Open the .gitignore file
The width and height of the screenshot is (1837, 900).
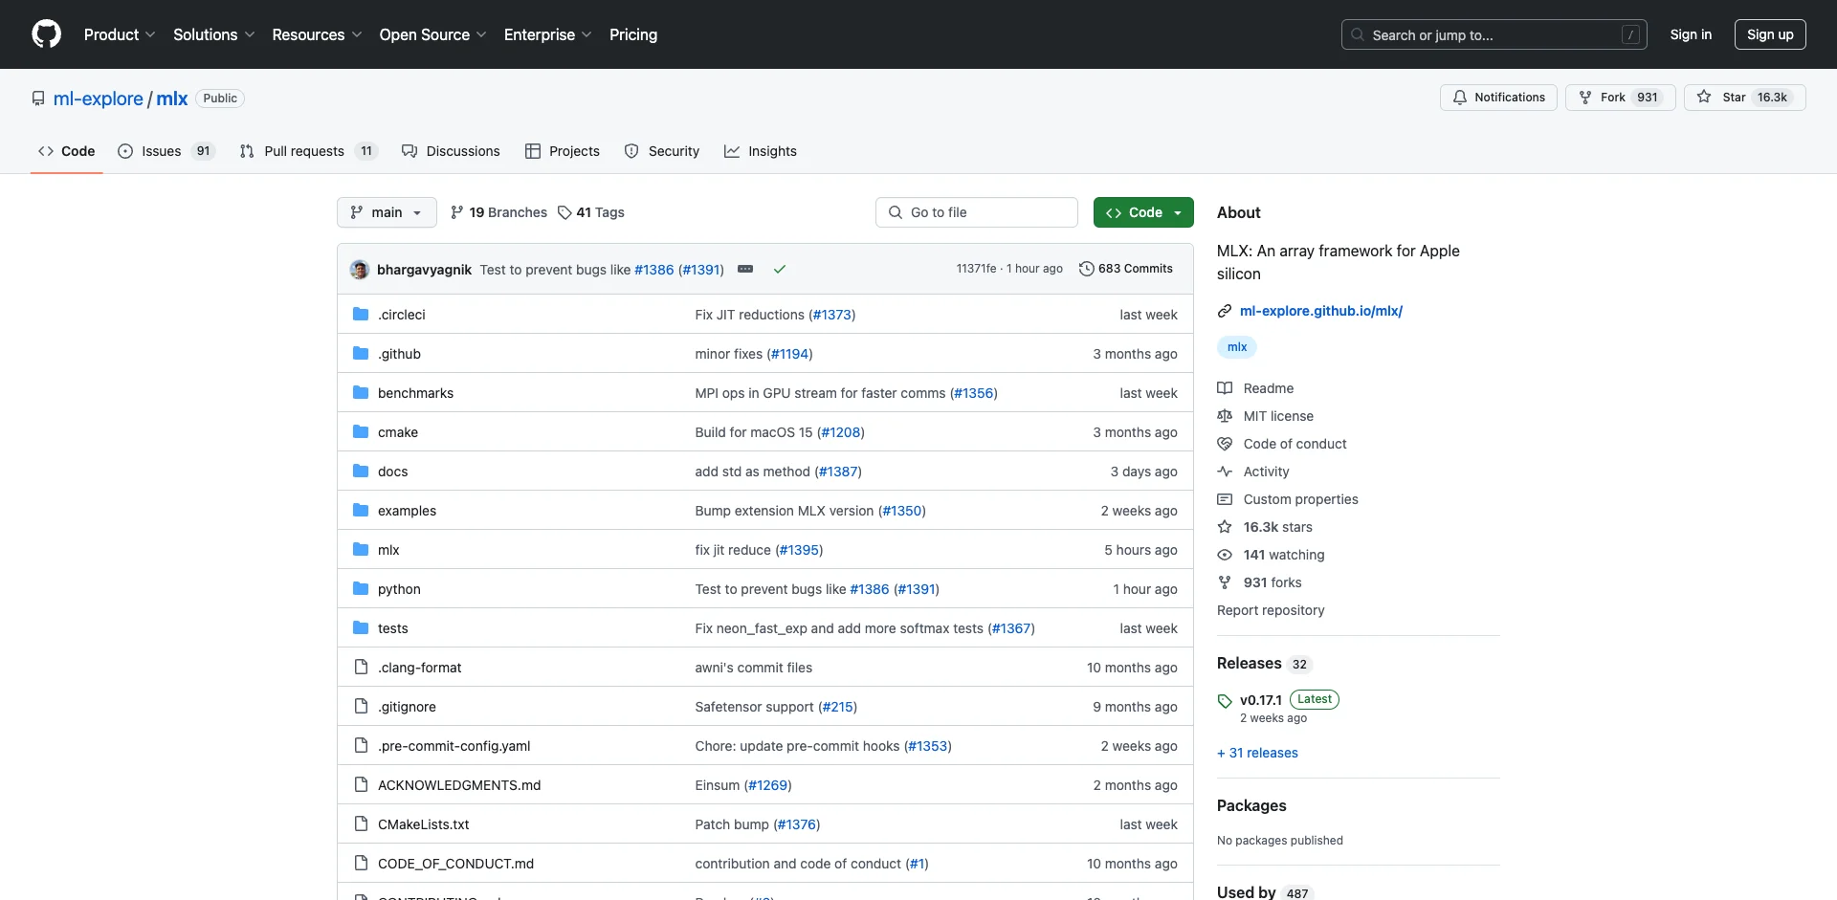(407, 707)
